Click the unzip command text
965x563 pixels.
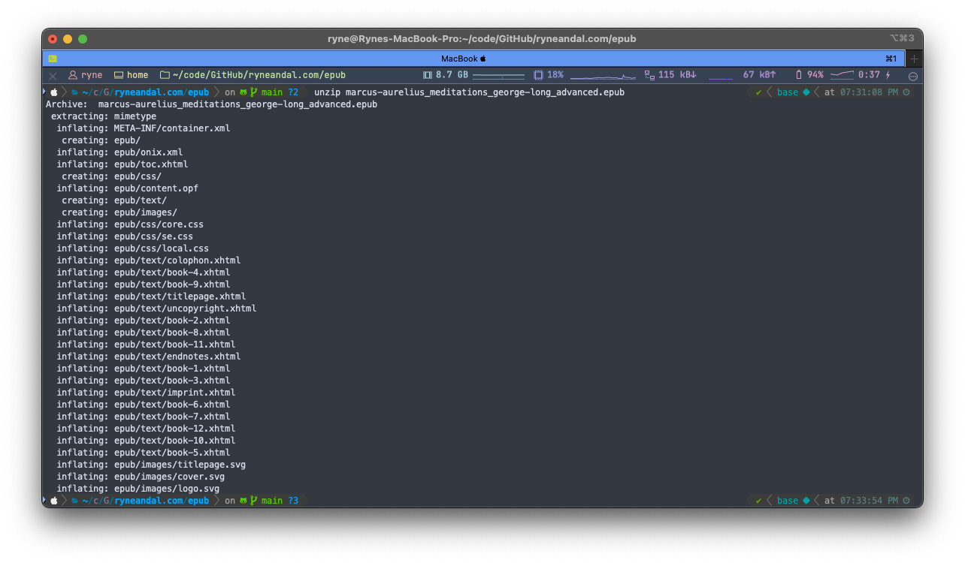tap(469, 92)
